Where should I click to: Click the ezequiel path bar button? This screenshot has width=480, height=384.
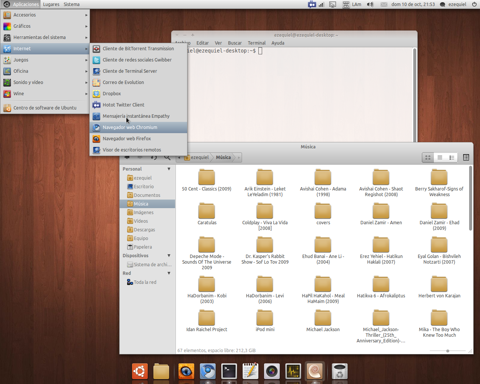coord(196,157)
